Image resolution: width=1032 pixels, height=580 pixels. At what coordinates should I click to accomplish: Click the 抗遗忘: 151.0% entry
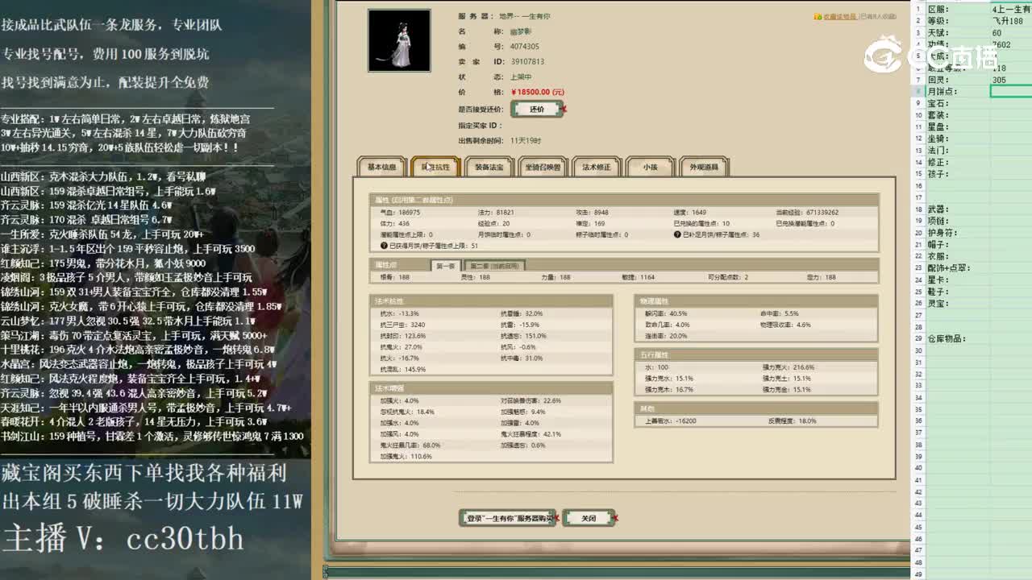523,336
